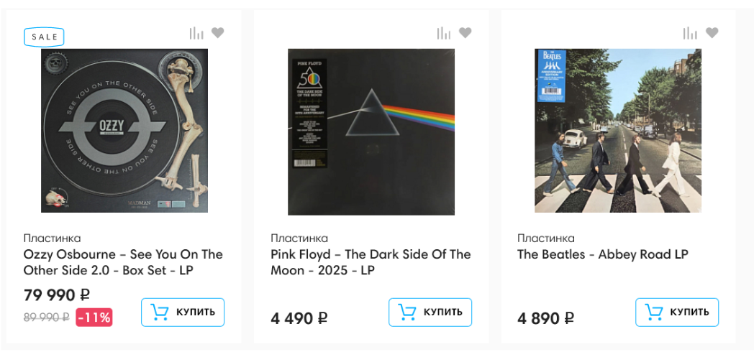
Task: Open Abbey Road album cover image
Action: coord(618,131)
